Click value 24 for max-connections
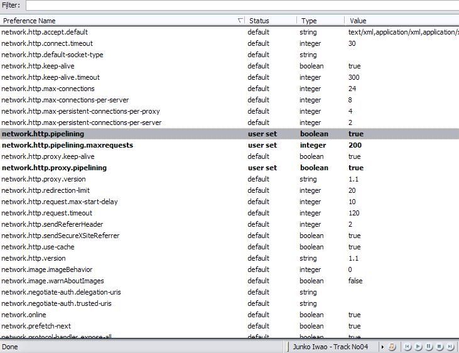The width and height of the screenshot is (459, 353). click(352, 89)
